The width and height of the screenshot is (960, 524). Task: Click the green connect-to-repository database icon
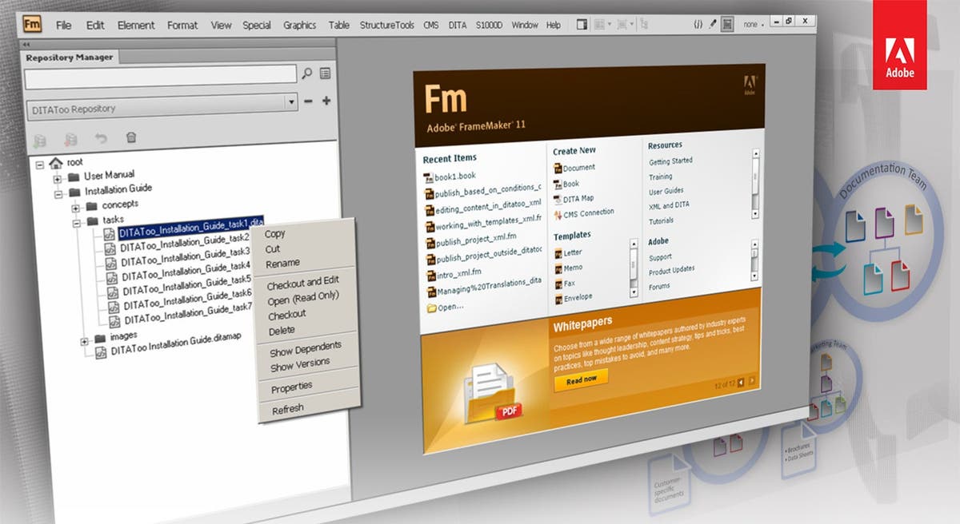pos(40,139)
